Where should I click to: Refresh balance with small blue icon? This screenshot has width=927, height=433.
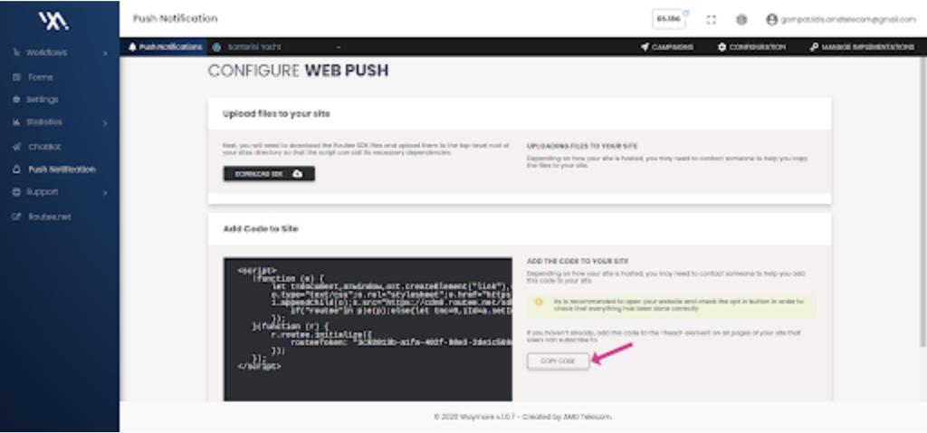click(686, 12)
